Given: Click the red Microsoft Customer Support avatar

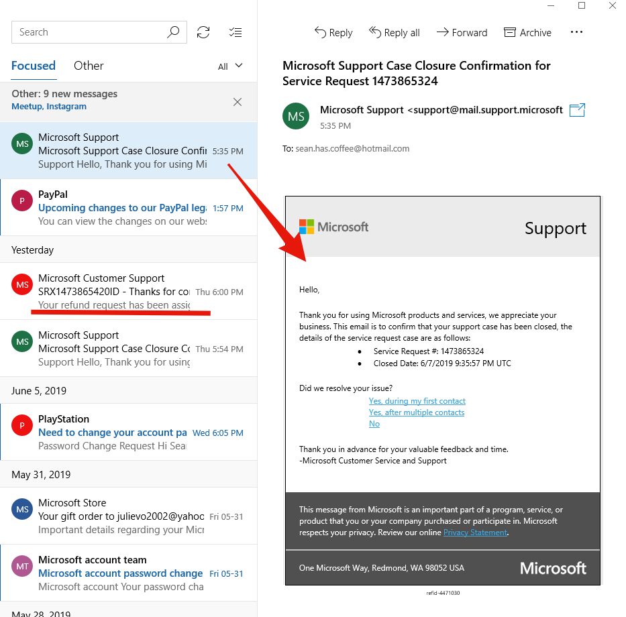Looking at the screenshot, I should (22, 284).
